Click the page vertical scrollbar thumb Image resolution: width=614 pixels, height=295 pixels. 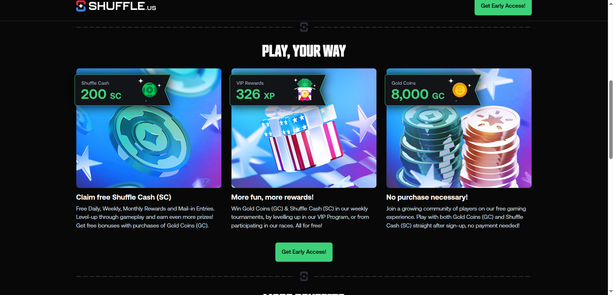[611, 119]
